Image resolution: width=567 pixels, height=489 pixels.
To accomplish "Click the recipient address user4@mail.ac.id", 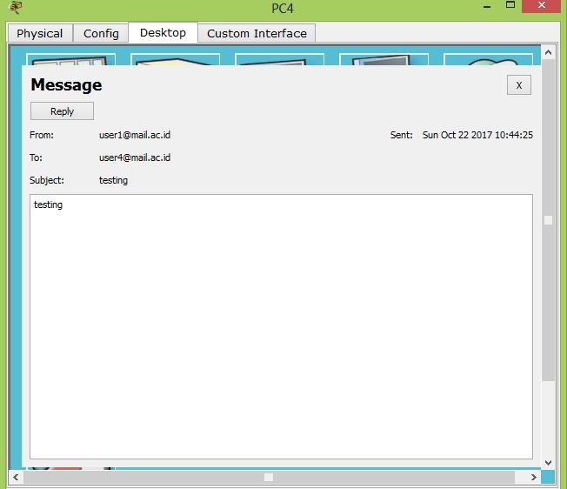I will point(135,157).
